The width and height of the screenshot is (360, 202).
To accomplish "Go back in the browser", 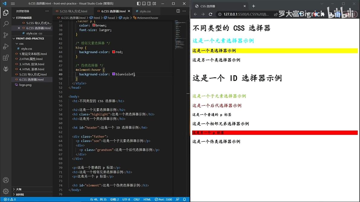I will pos(195,14).
